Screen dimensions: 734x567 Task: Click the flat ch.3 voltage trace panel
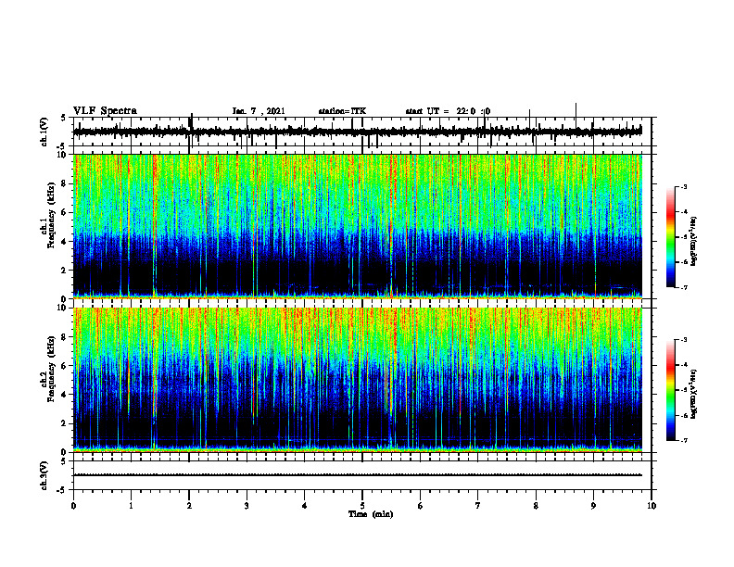tap(362, 475)
